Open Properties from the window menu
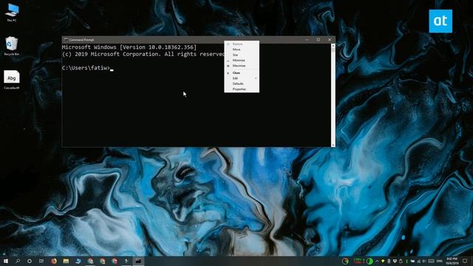 [x=242, y=89]
